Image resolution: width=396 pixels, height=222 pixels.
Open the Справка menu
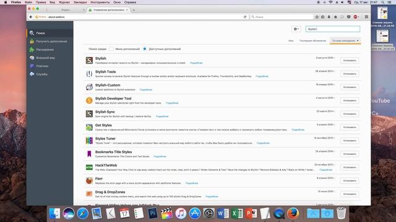[x=130, y=2]
